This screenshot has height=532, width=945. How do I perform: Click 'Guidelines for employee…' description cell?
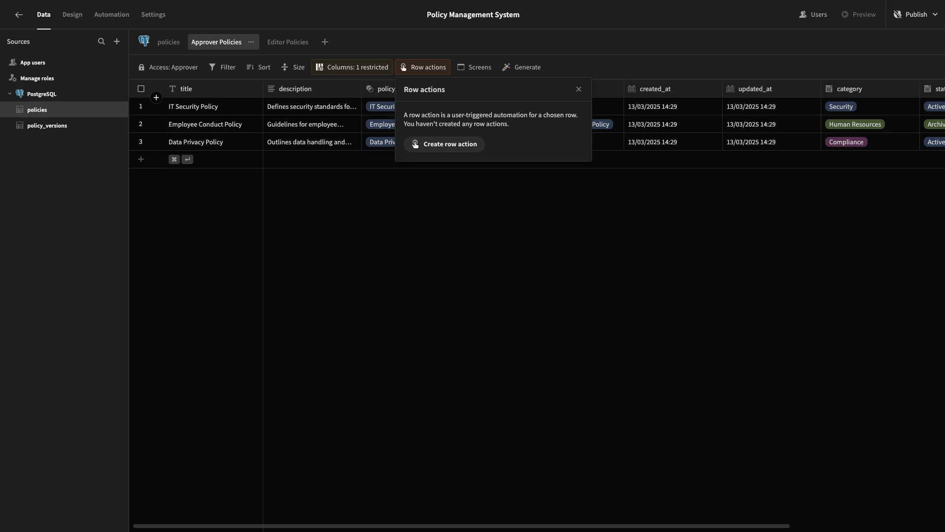coord(312,124)
